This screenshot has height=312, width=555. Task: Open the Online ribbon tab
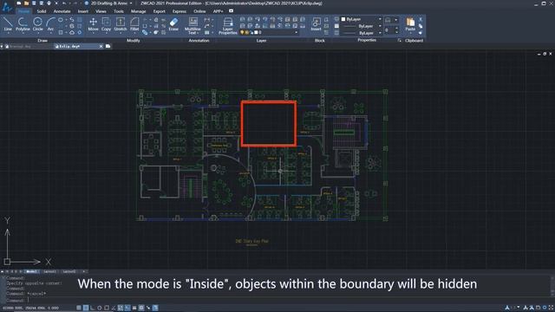click(199, 11)
